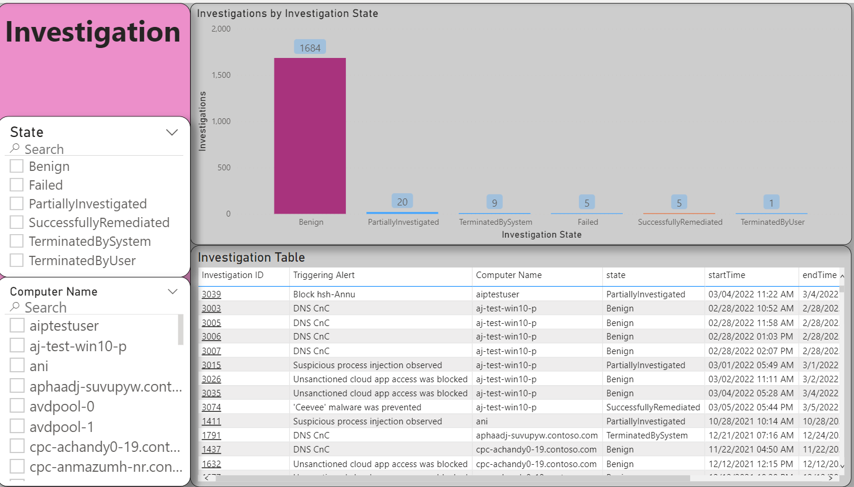The height and width of the screenshot is (487, 854).
Task: Open Investigation ID 3039 link
Action: tap(211, 294)
